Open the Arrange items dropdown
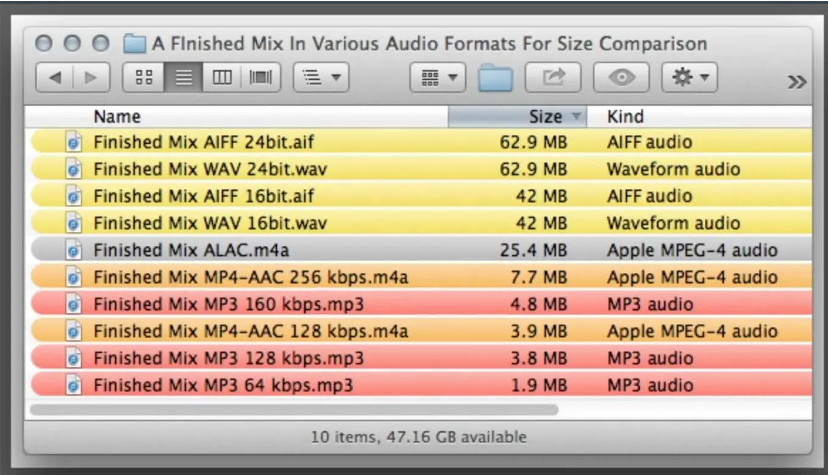The height and width of the screenshot is (475, 828). 319,77
